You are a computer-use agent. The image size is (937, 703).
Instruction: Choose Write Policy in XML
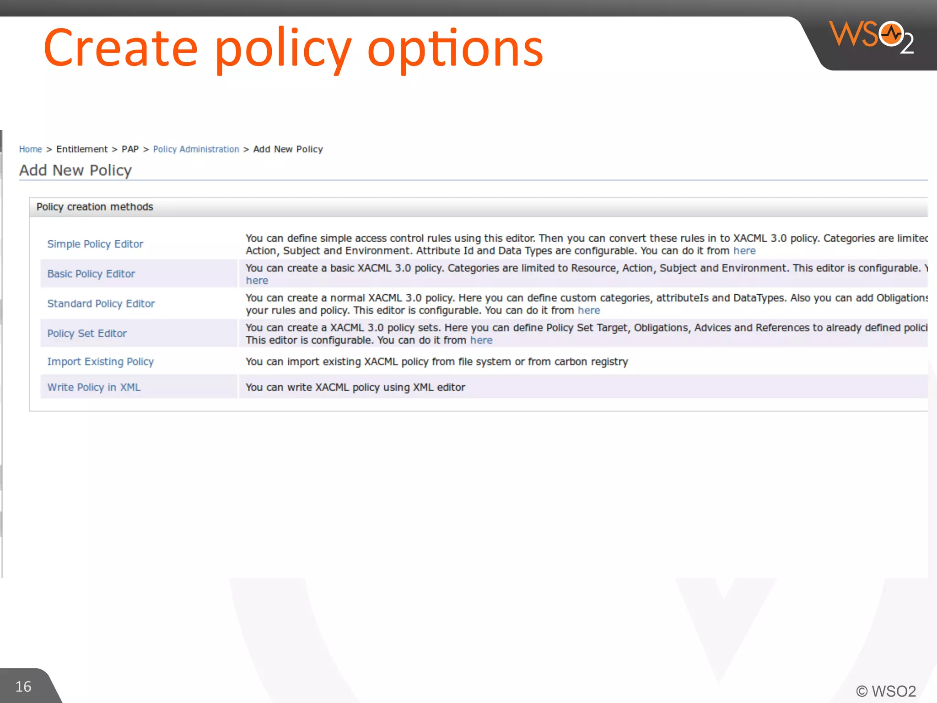94,387
